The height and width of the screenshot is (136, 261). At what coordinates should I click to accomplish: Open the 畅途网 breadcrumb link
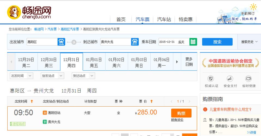39,29
